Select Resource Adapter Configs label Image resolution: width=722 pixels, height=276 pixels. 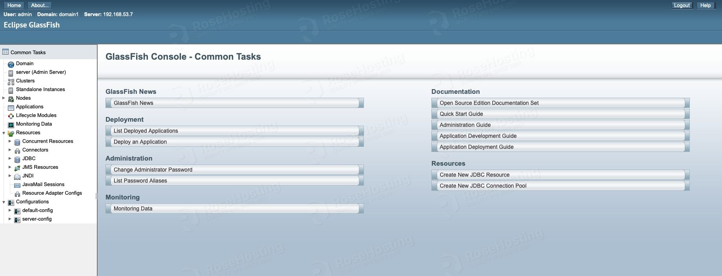[x=52, y=193]
